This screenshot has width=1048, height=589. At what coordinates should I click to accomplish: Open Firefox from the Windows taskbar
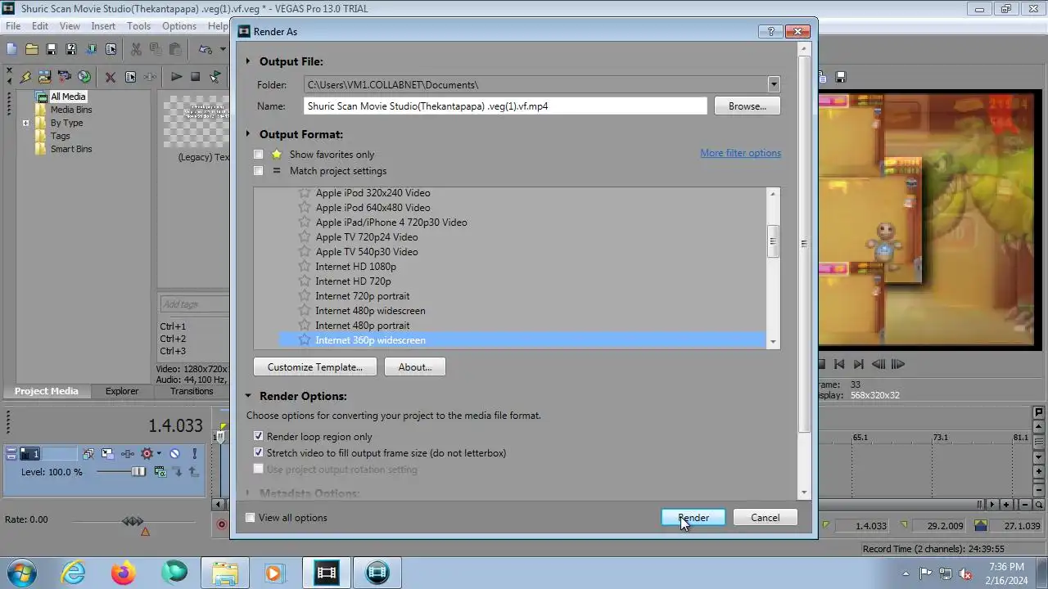pyautogui.click(x=124, y=573)
